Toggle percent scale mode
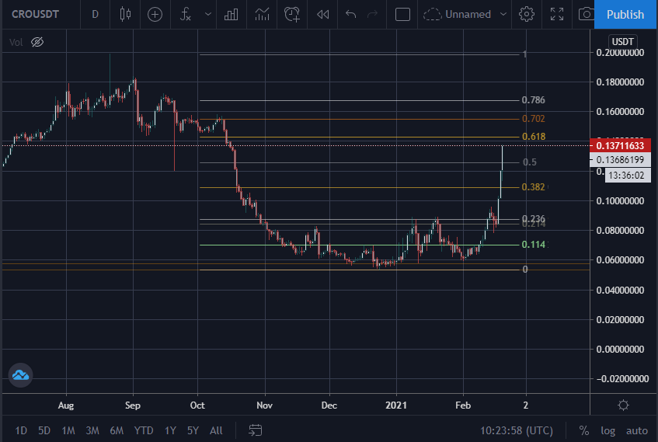 pos(583,430)
